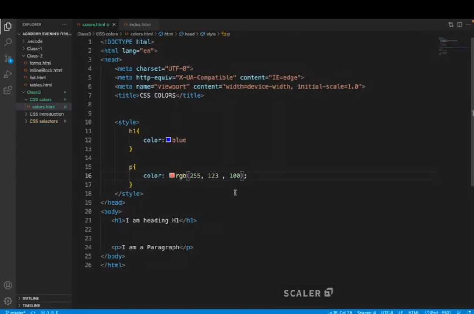Click the Split Editor Right icon
The height and width of the screenshot is (314, 474).
(x=459, y=24)
